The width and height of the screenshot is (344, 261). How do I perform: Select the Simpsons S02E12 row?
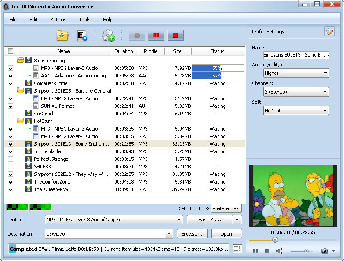click(x=124, y=174)
